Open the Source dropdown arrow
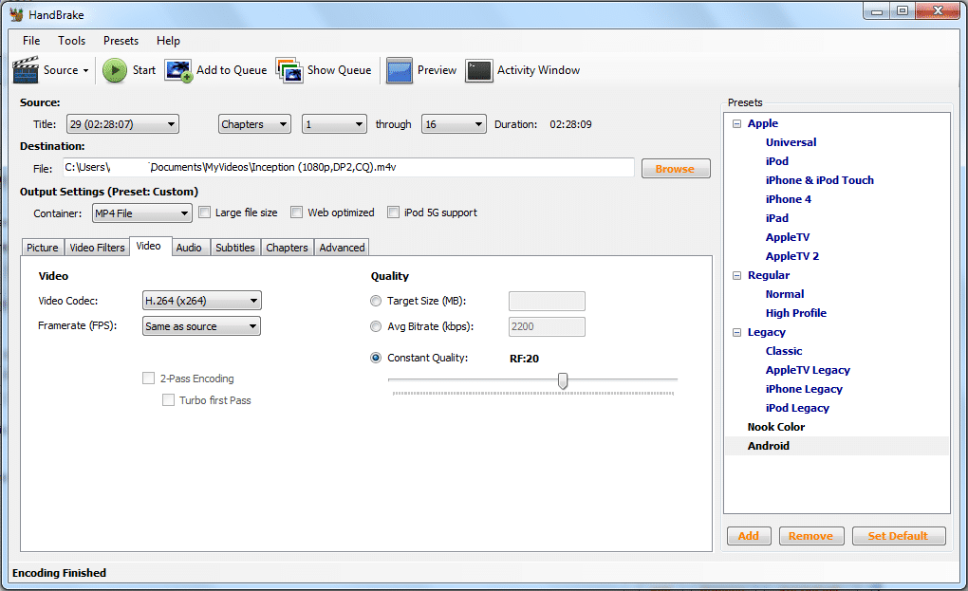The width and height of the screenshot is (968, 591). (x=85, y=70)
